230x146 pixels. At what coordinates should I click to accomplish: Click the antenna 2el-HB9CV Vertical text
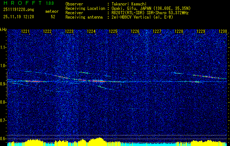click(131, 17)
